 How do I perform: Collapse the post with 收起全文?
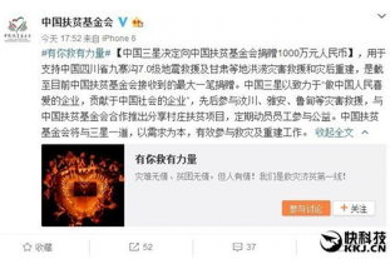pyautogui.click(x=334, y=133)
